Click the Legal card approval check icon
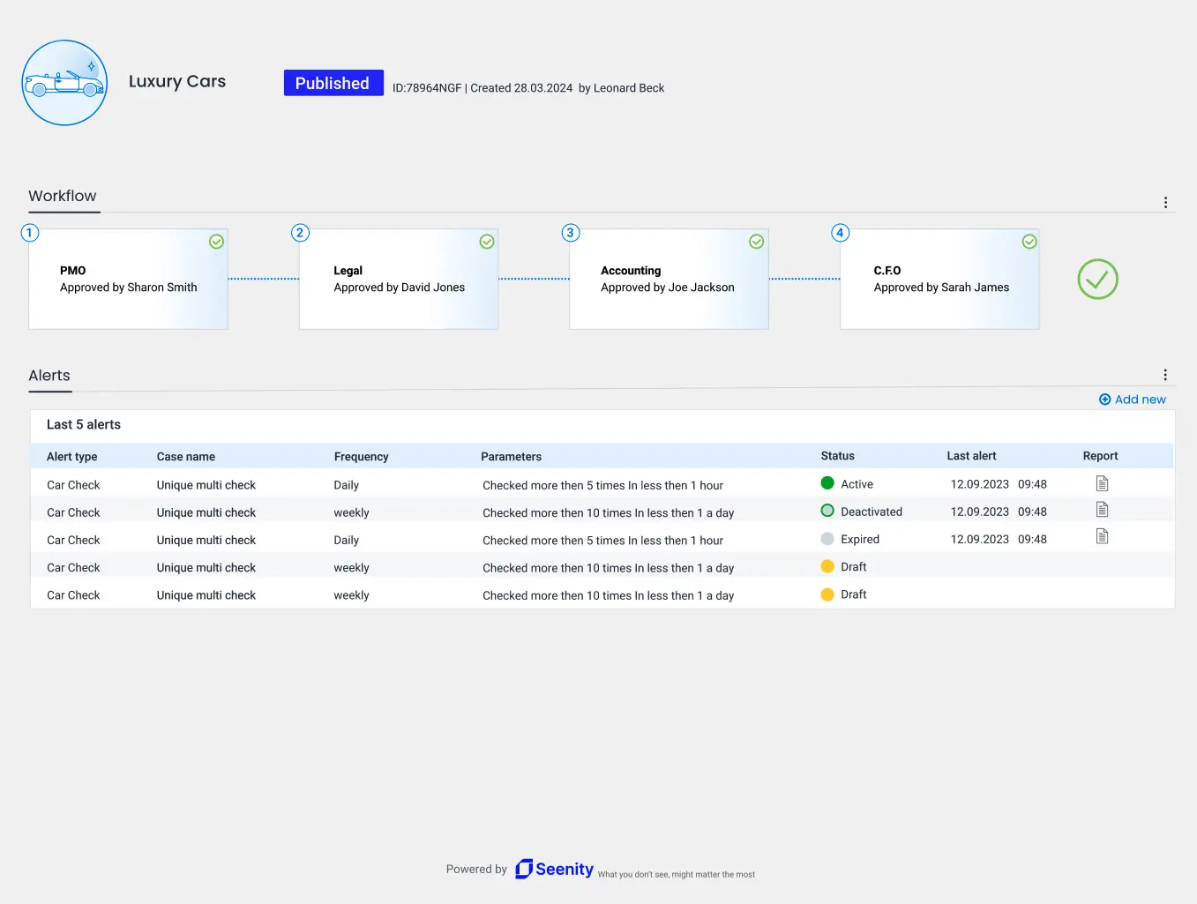 click(x=487, y=242)
